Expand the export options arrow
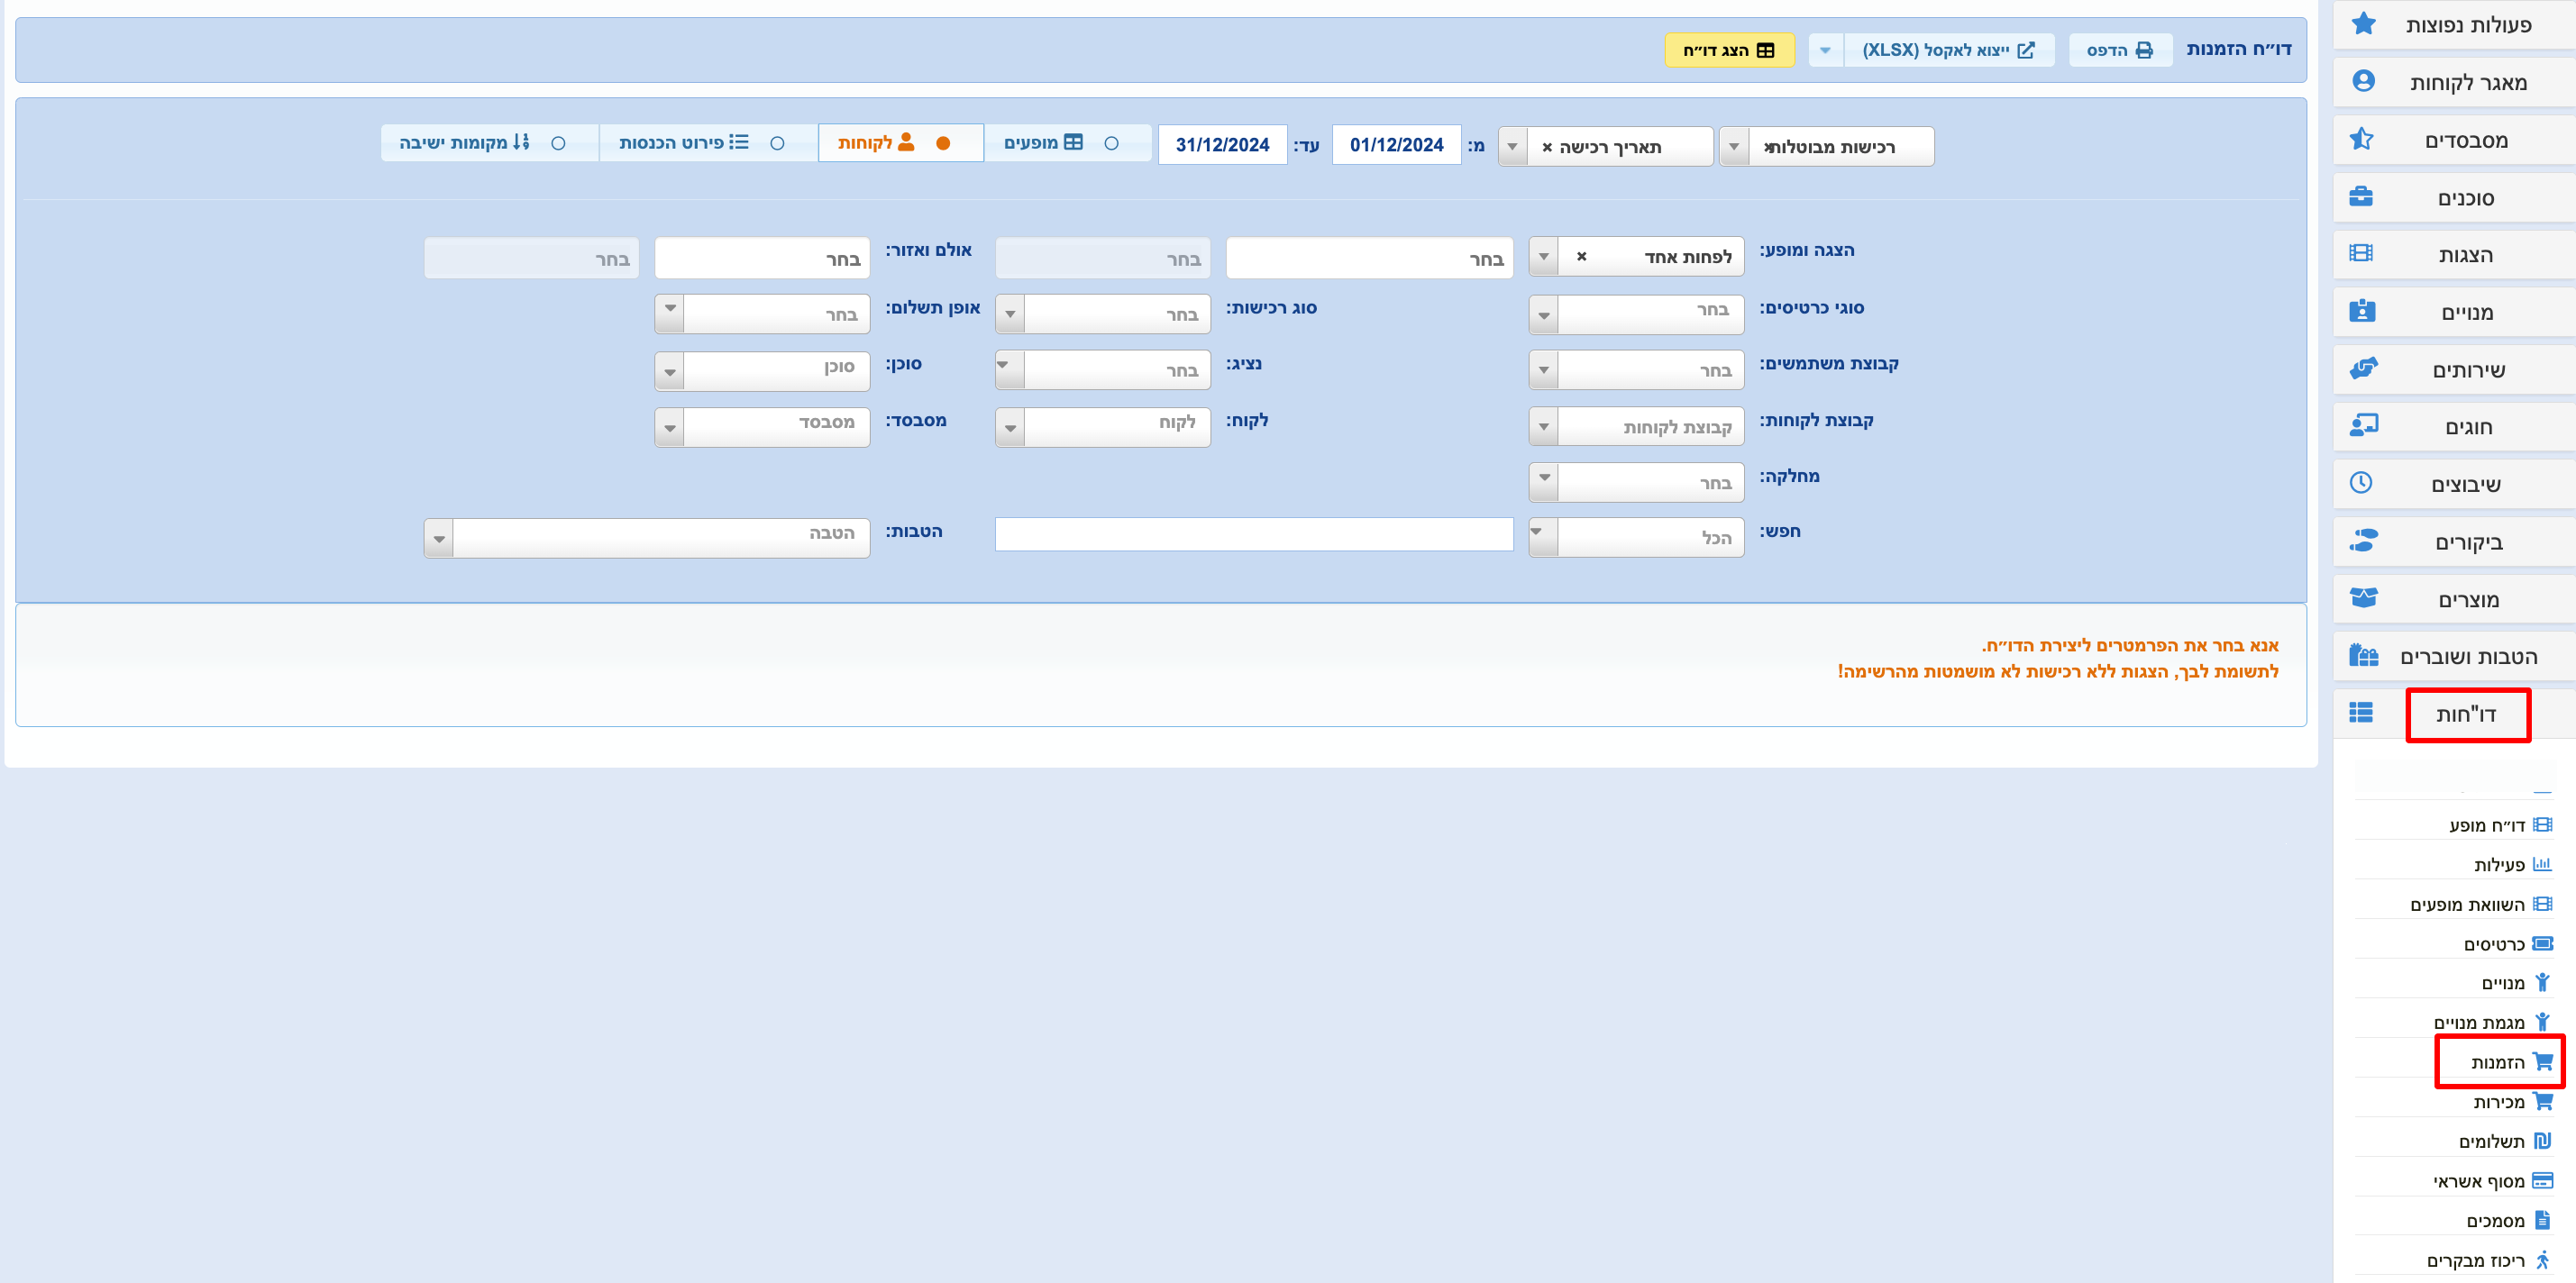Viewport: 2576px width, 1283px height. coord(1826,50)
